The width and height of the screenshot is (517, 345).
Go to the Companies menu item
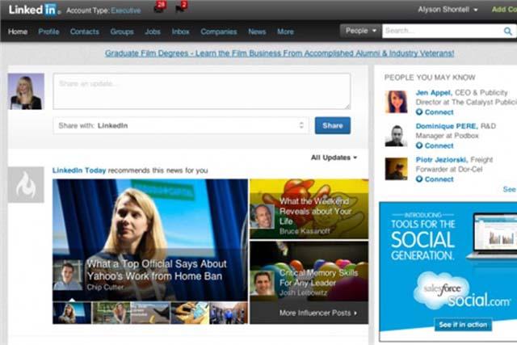pos(219,32)
